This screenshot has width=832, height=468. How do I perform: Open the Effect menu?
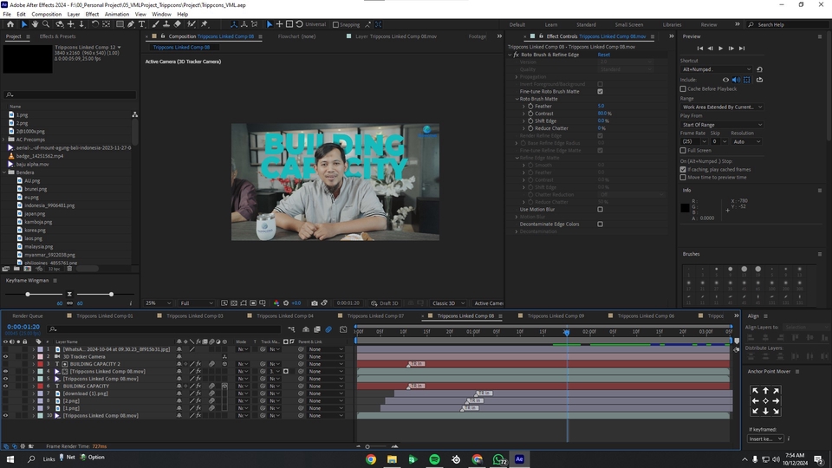coord(92,15)
